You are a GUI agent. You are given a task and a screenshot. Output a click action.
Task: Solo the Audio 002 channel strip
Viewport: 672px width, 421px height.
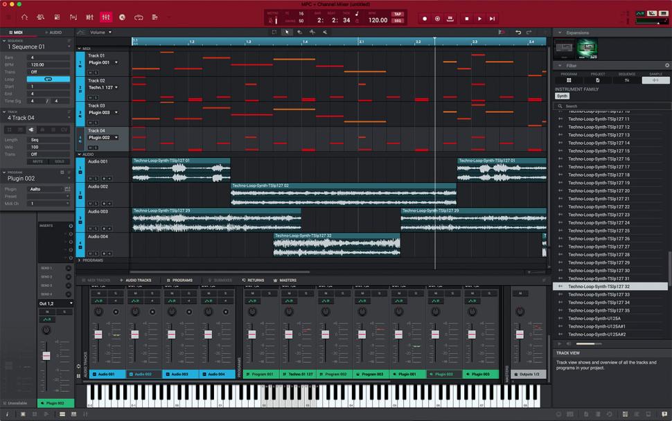(x=151, y=292)
